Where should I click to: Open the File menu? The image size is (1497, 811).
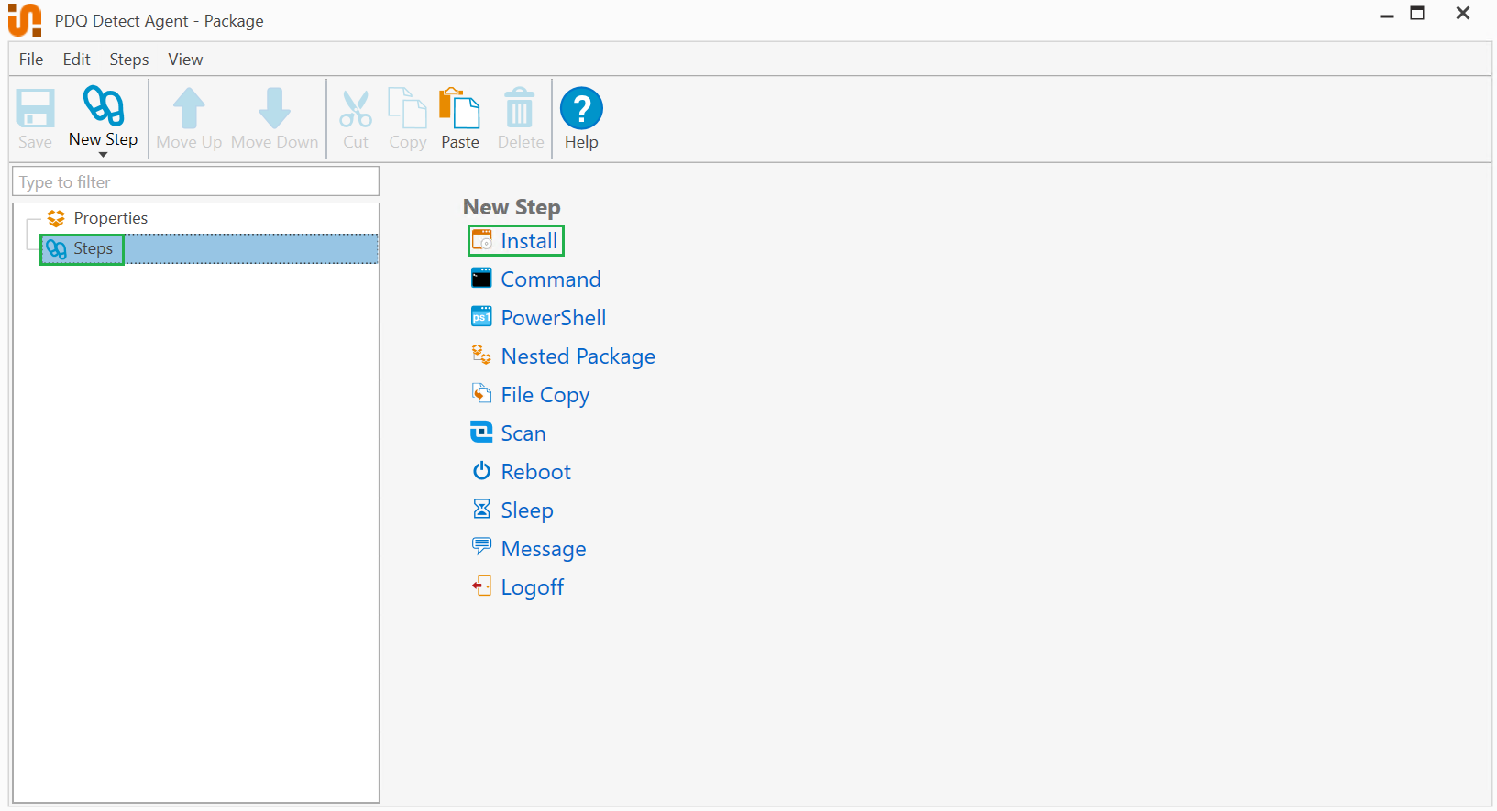pos(31,60)
